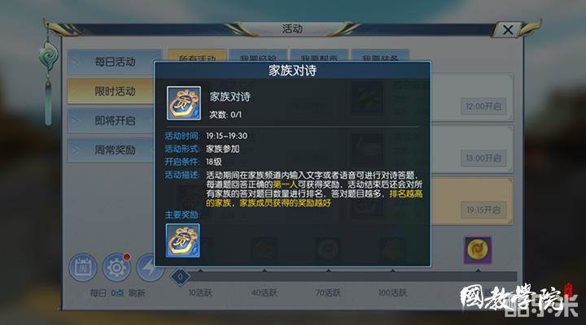Open the calendar icon at bottom left

[83, 267]
